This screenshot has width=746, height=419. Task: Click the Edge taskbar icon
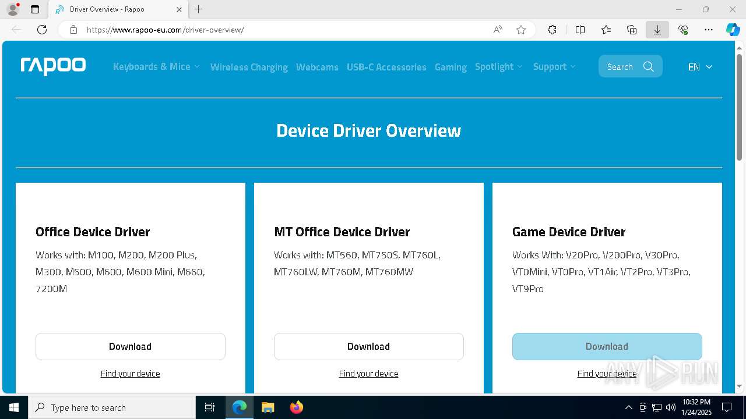[x=240, y=407]
